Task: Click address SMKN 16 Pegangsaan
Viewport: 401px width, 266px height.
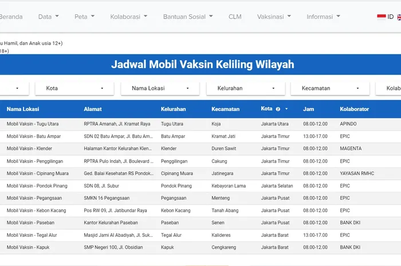Action: [x=107, y=198]
